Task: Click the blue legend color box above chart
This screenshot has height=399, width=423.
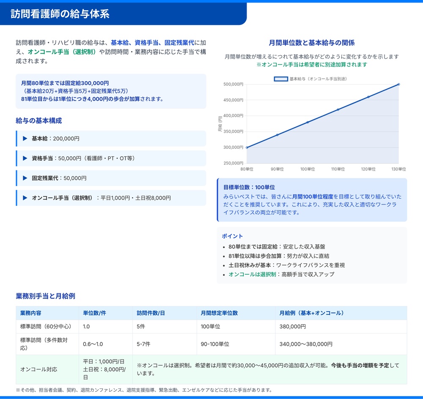Action: 280,79
